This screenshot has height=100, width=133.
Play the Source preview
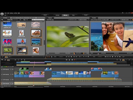tap(71, 57)
